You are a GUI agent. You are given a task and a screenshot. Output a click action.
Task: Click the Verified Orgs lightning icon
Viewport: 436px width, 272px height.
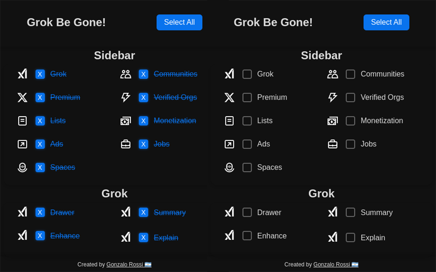[126, 97]
